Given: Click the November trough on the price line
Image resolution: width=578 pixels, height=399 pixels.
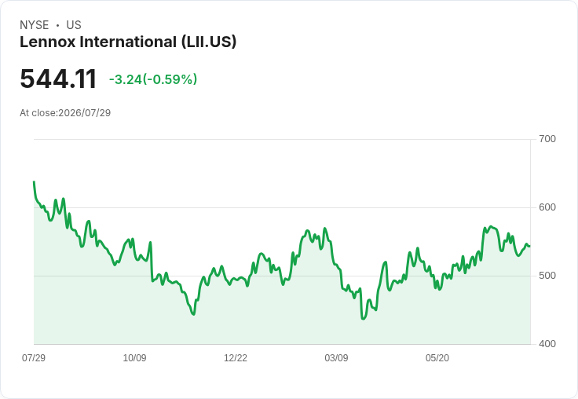Looking at the screenshot, I should [193, 314].
